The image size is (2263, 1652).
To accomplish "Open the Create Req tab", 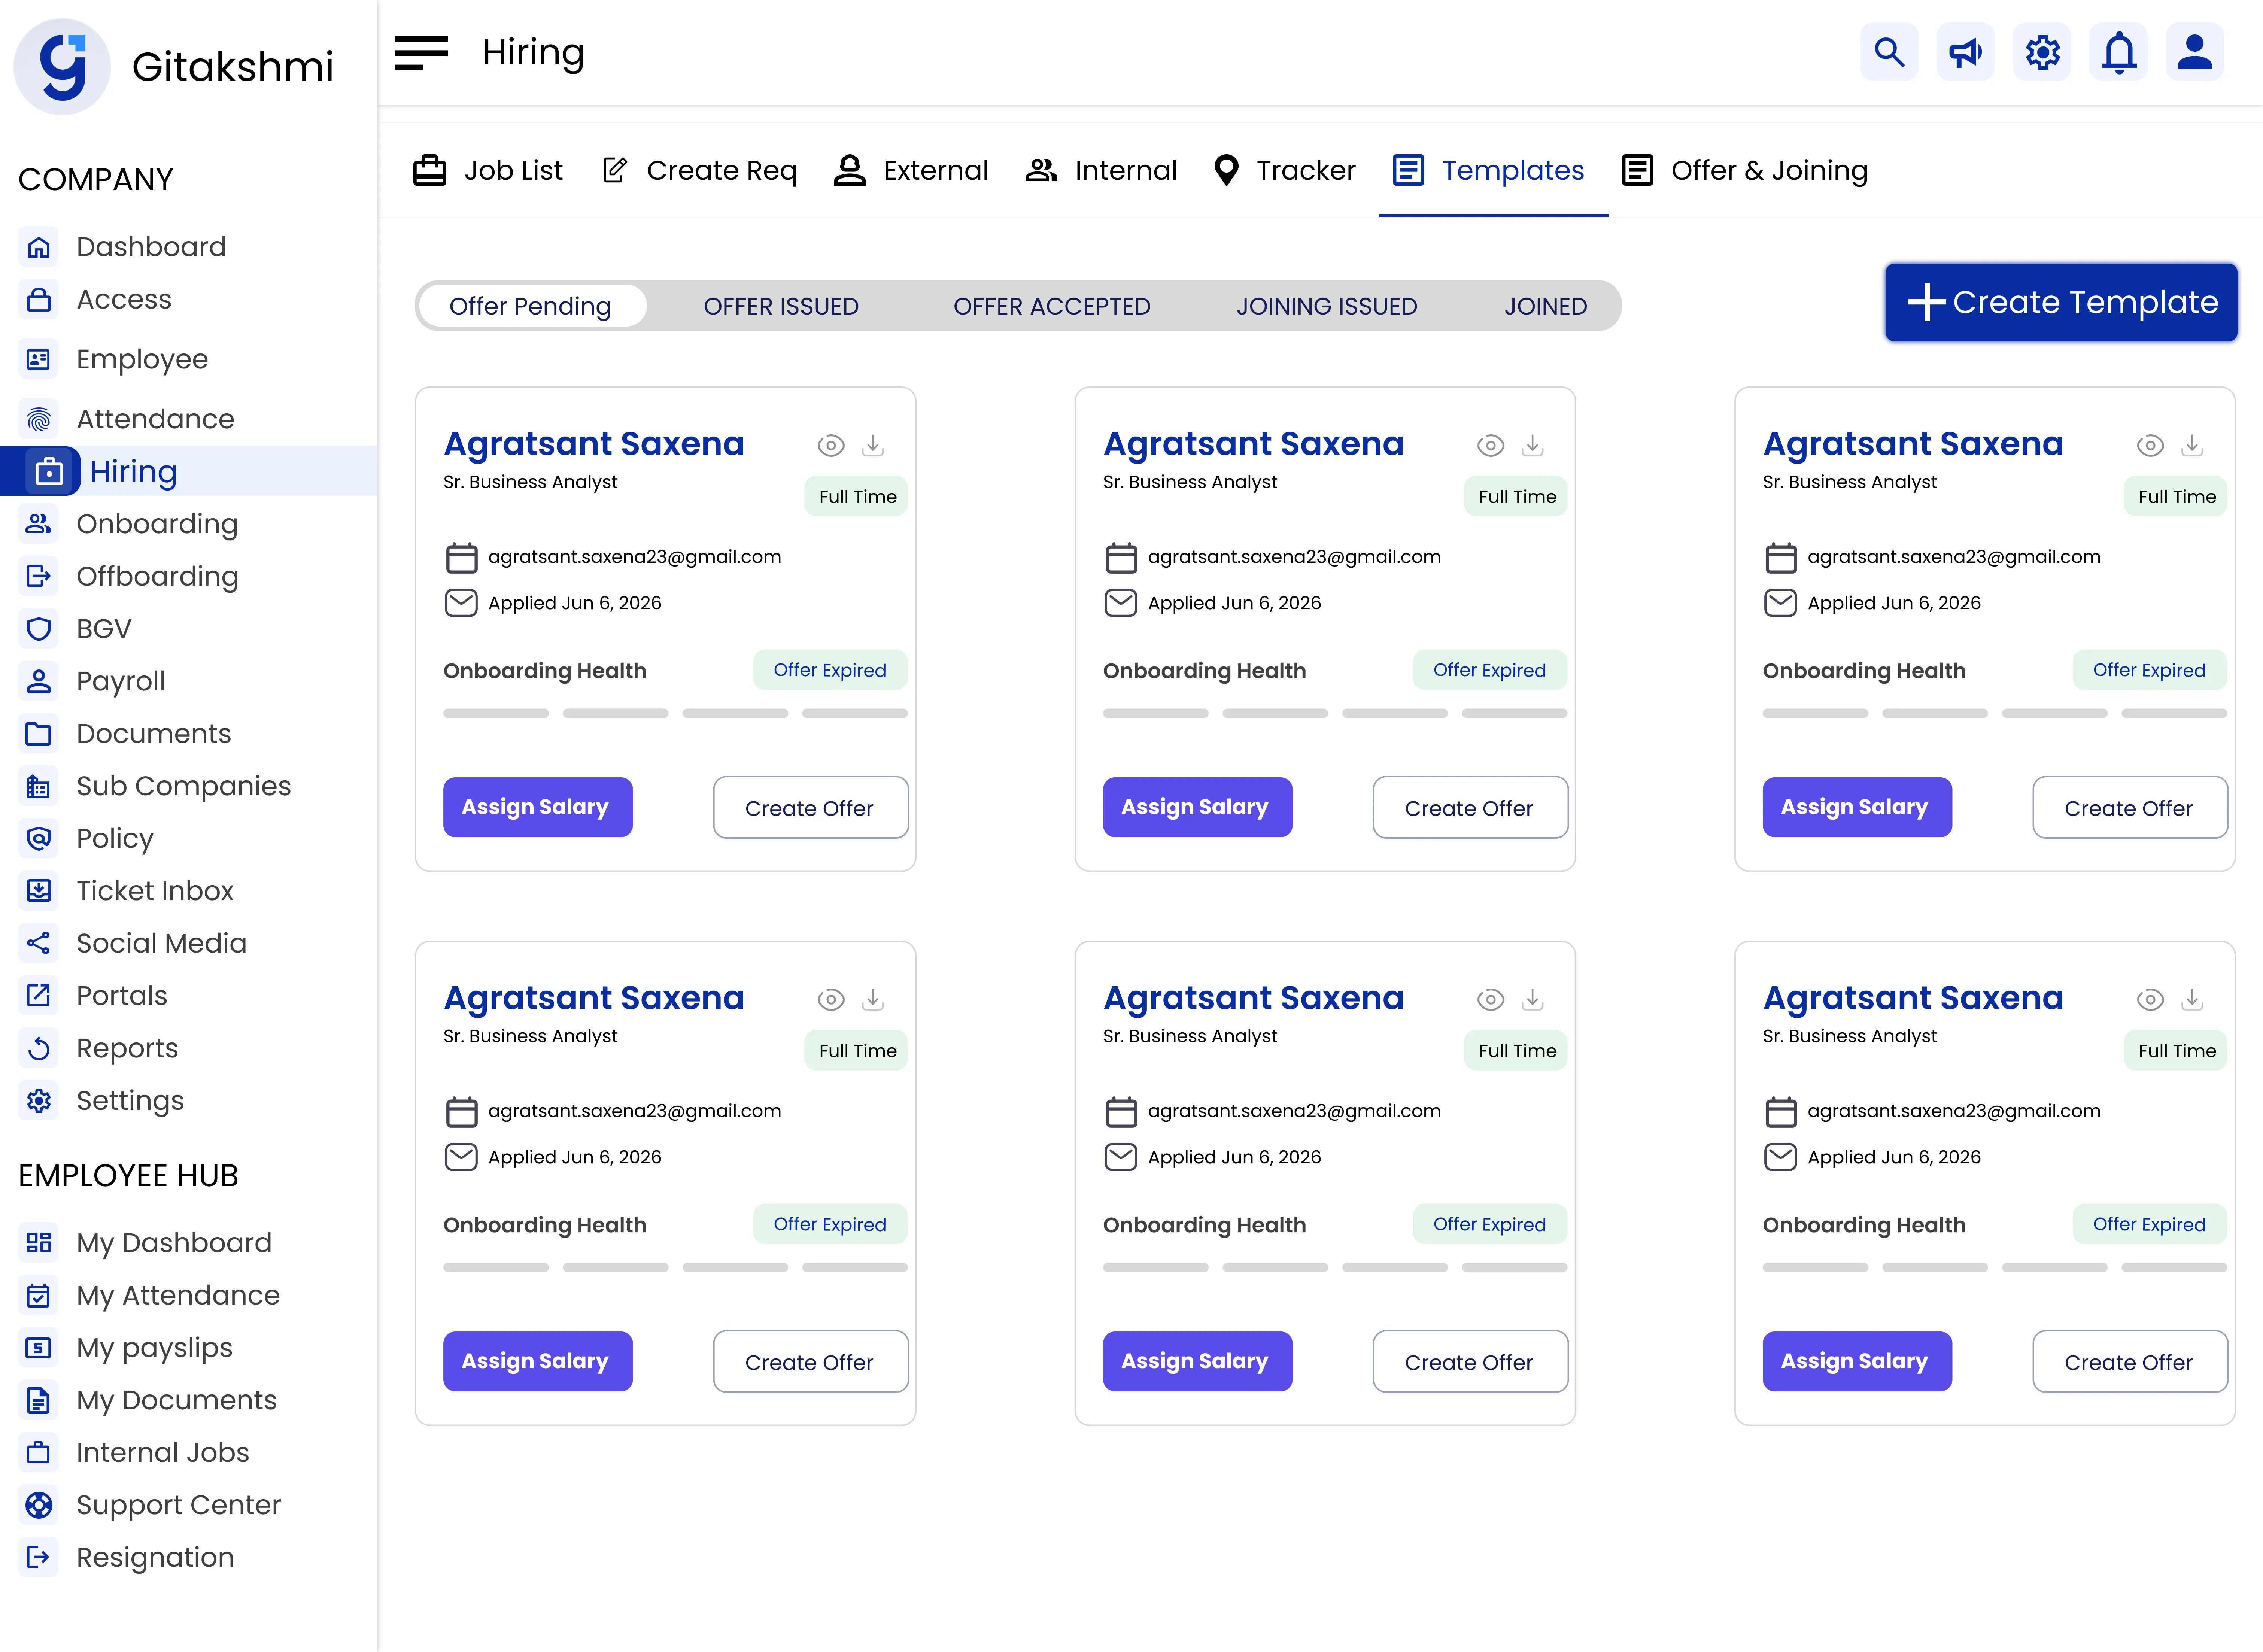I will (x=700, y=170).
